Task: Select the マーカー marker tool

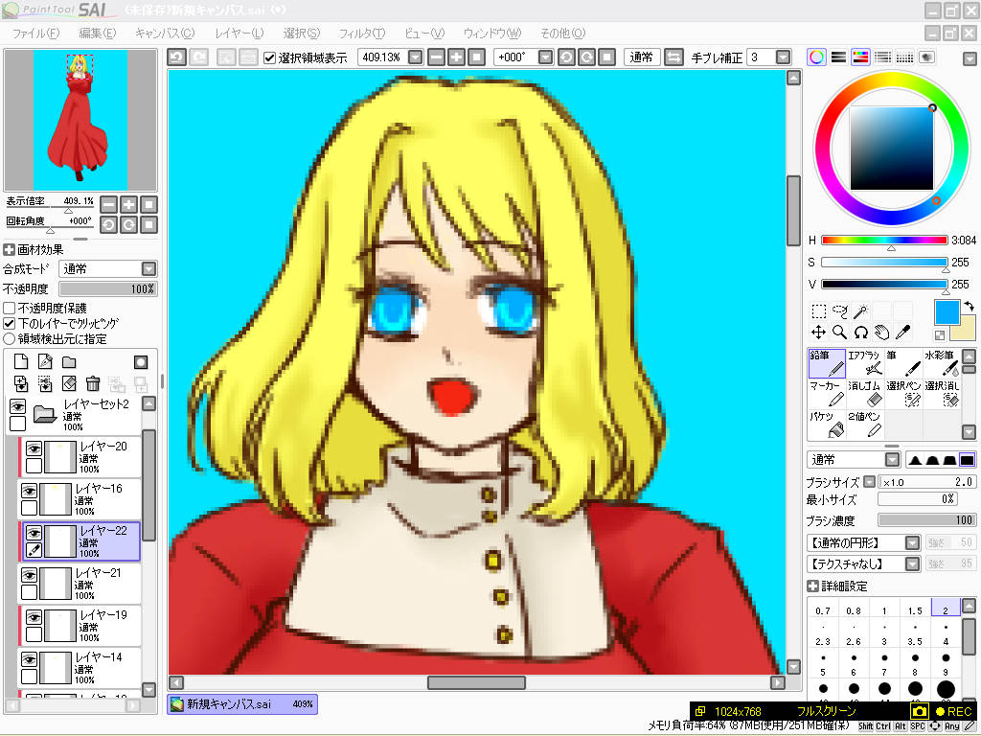Action: pos(827,394)
